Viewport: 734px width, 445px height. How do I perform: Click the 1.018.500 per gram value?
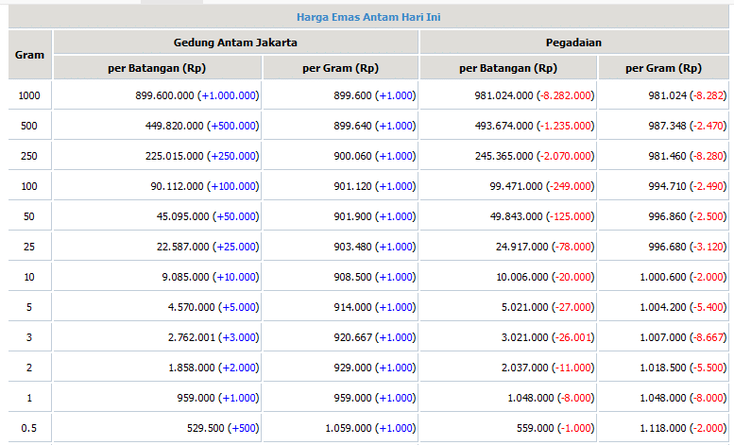click(663, 368)
